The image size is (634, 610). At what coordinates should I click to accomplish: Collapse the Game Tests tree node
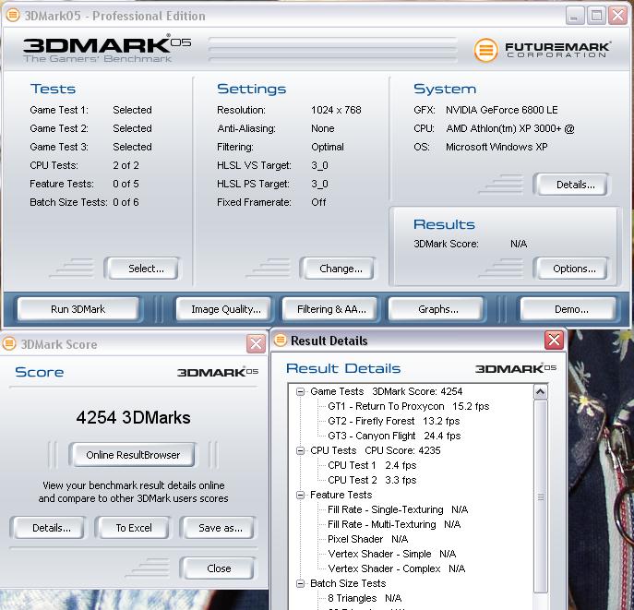(300, 391)
